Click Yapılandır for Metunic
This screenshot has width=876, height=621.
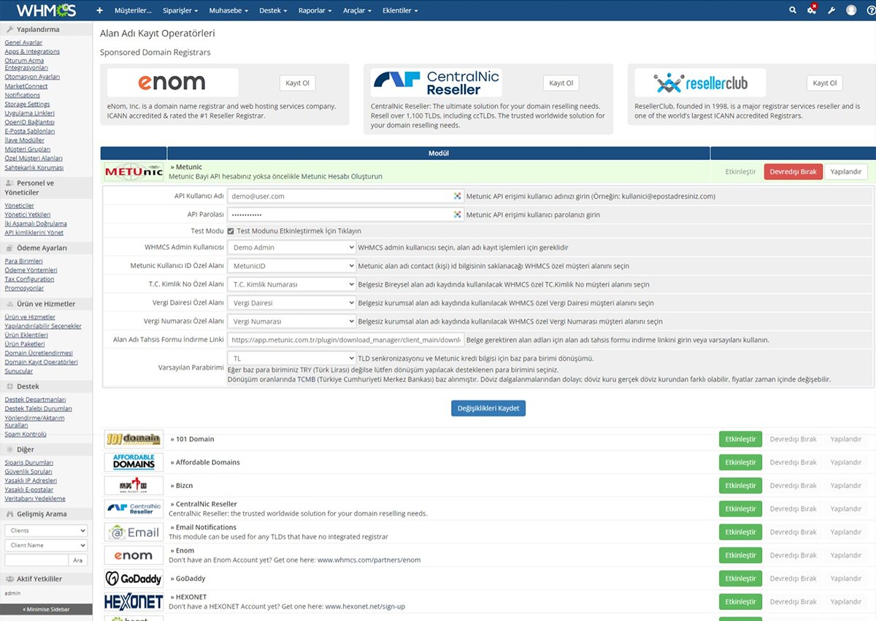pyautogui.click(x=846, y=172)
